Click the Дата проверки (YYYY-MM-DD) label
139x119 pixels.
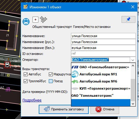pyautogui.click(x=45, y=92)
